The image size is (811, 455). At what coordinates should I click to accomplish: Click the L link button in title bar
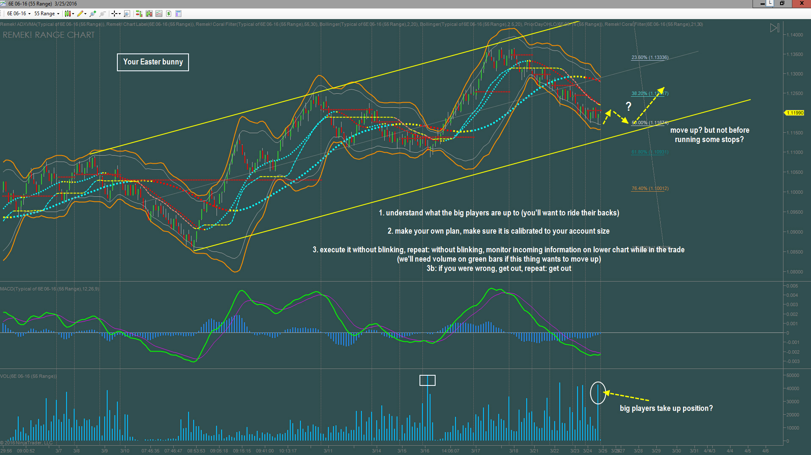pos(769,3)
